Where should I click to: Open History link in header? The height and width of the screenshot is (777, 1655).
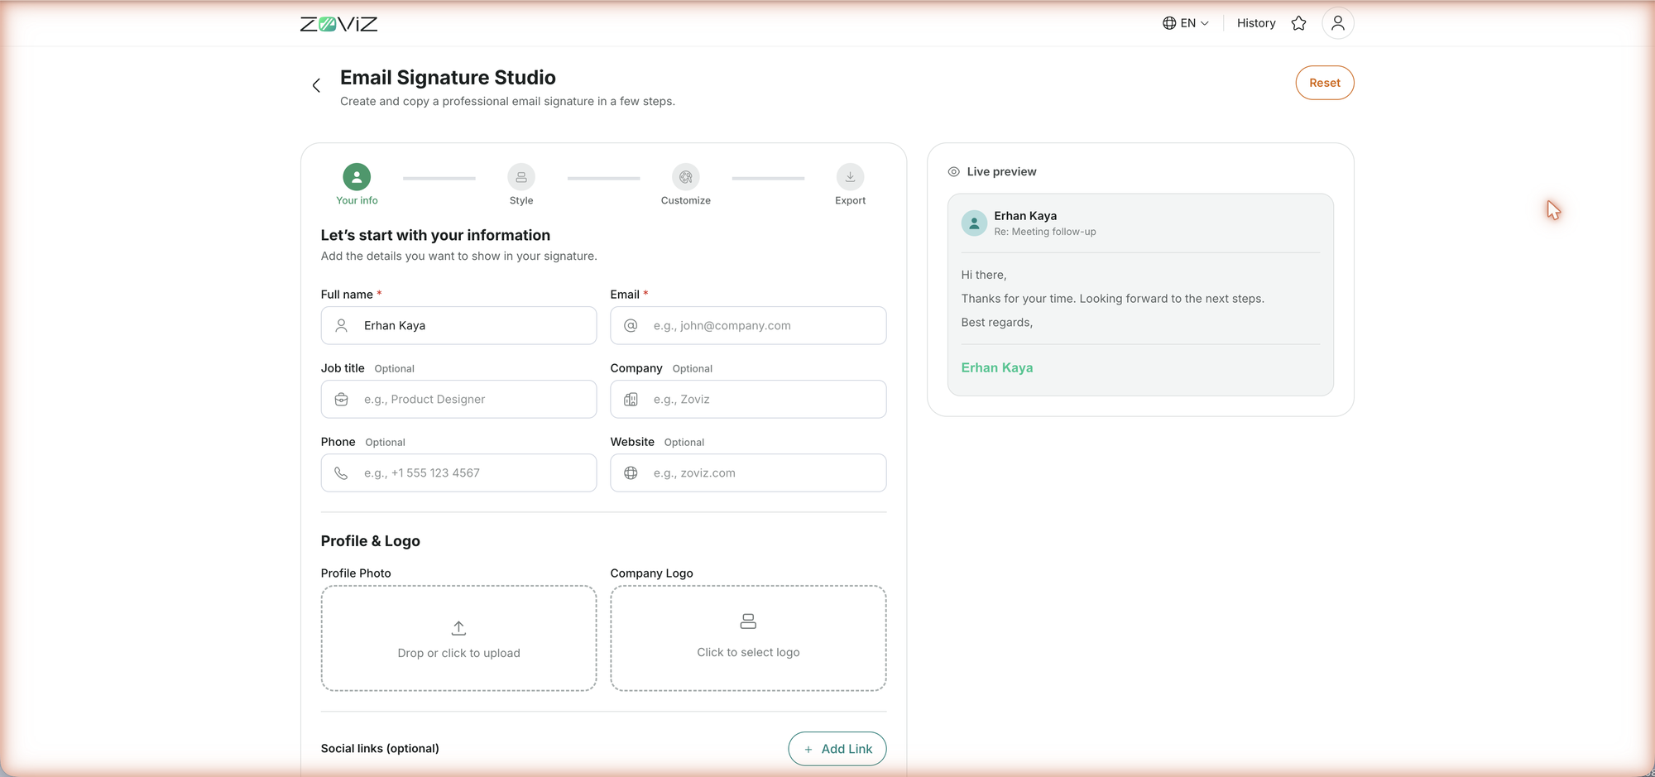click(x=1255, y=23)
